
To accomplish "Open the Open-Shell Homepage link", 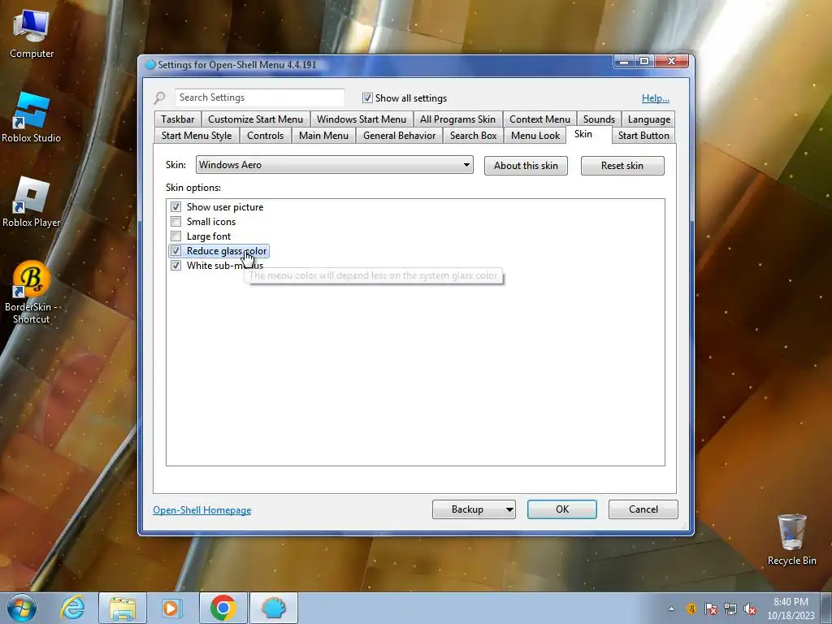I will pyautogui.click(x=202, y=510).
